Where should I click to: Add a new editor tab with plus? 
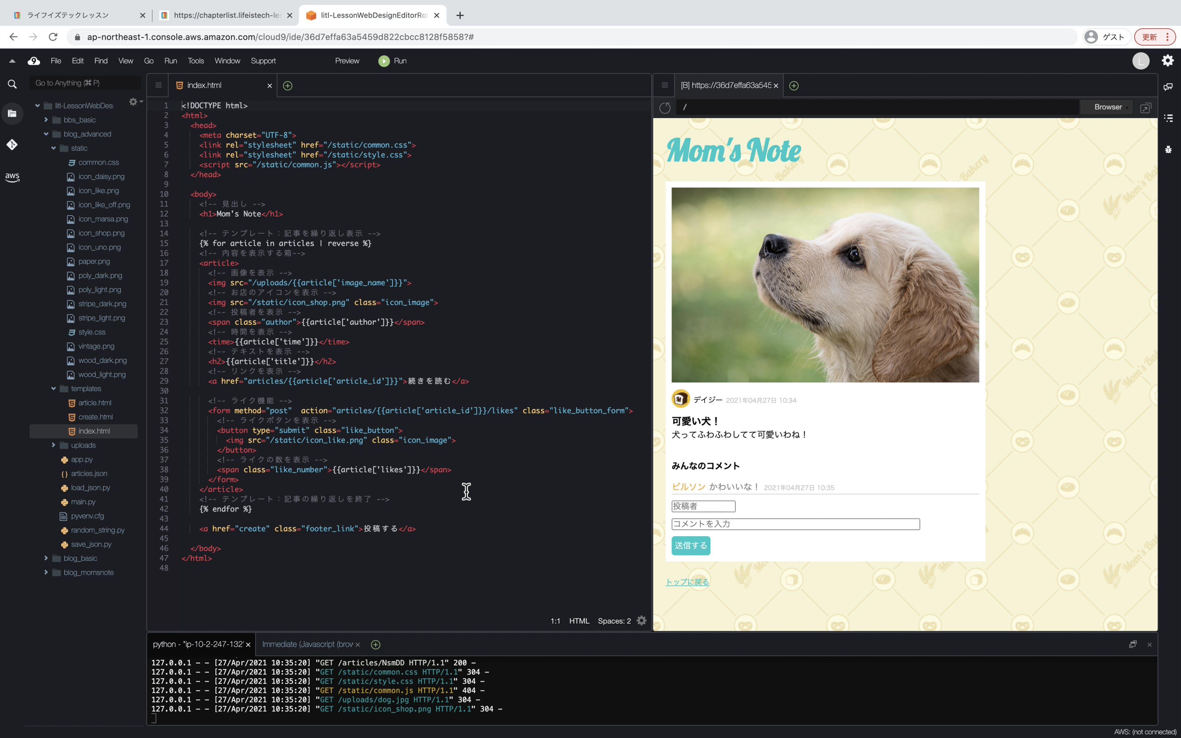pos(288,86)
